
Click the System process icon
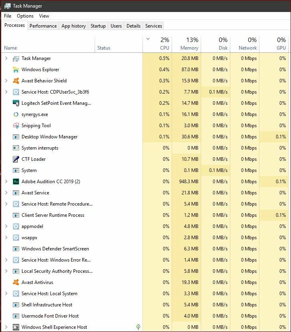(x=16, y=170)
